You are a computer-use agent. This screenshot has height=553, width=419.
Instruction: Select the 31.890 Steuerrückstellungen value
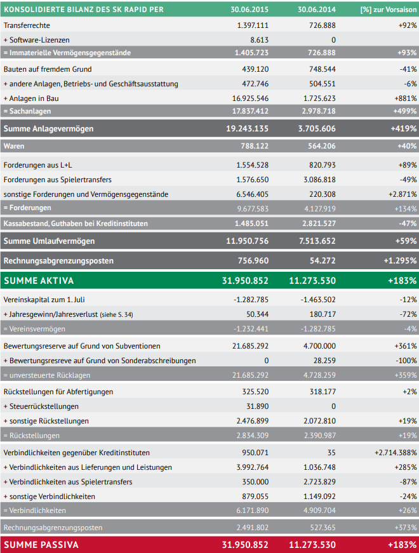tap(258, 406)
